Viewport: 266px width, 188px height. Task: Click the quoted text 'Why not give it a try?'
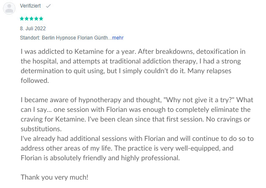click(198, 100)
